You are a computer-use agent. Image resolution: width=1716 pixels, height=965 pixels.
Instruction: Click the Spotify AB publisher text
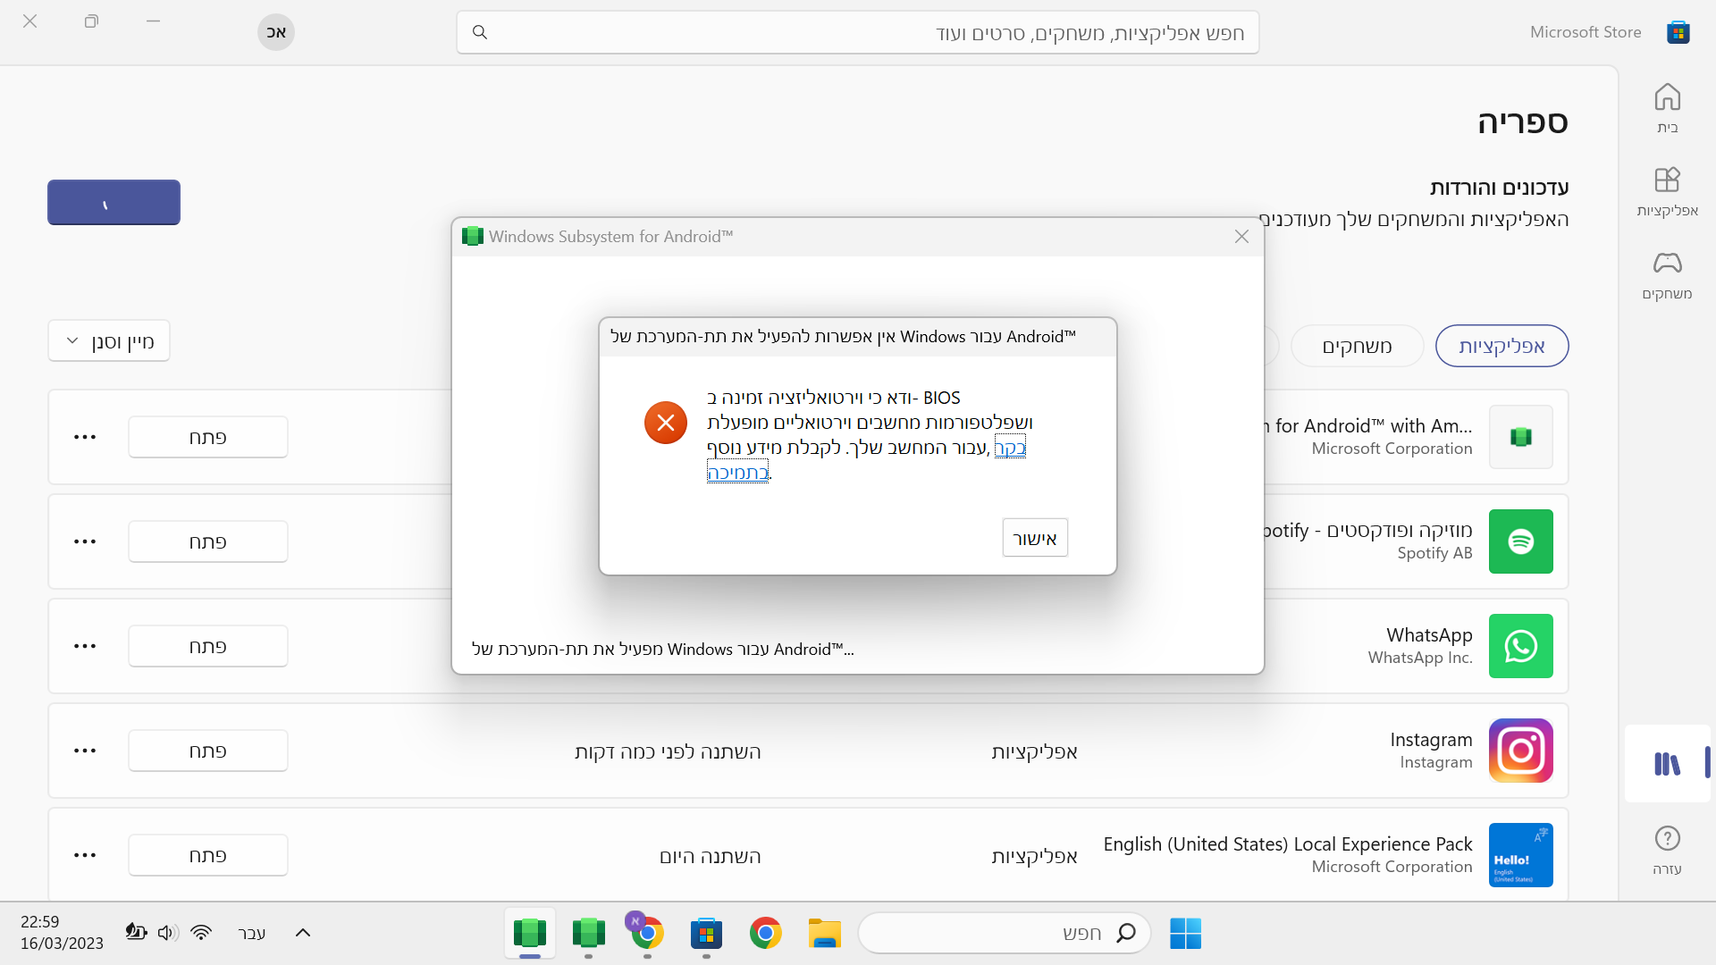[x=1434, y=553]
